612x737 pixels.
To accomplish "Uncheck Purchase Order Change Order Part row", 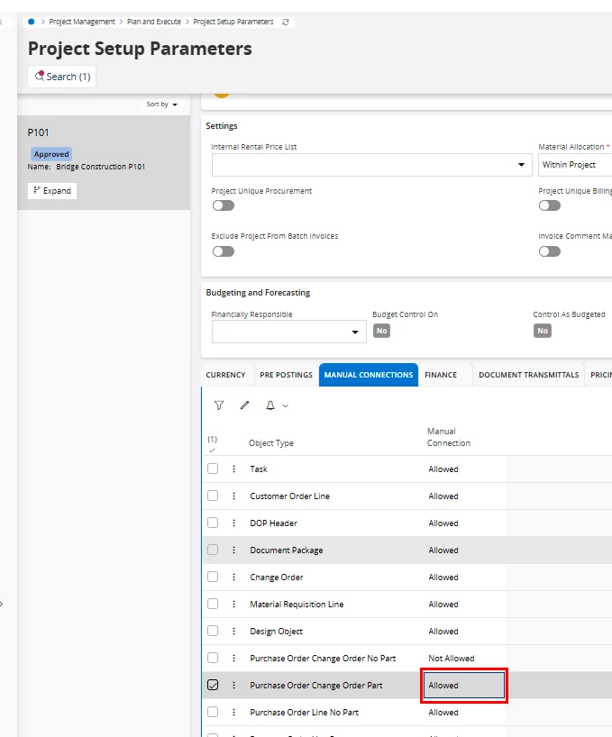I will pyautogui.click(x=213, y=685).
